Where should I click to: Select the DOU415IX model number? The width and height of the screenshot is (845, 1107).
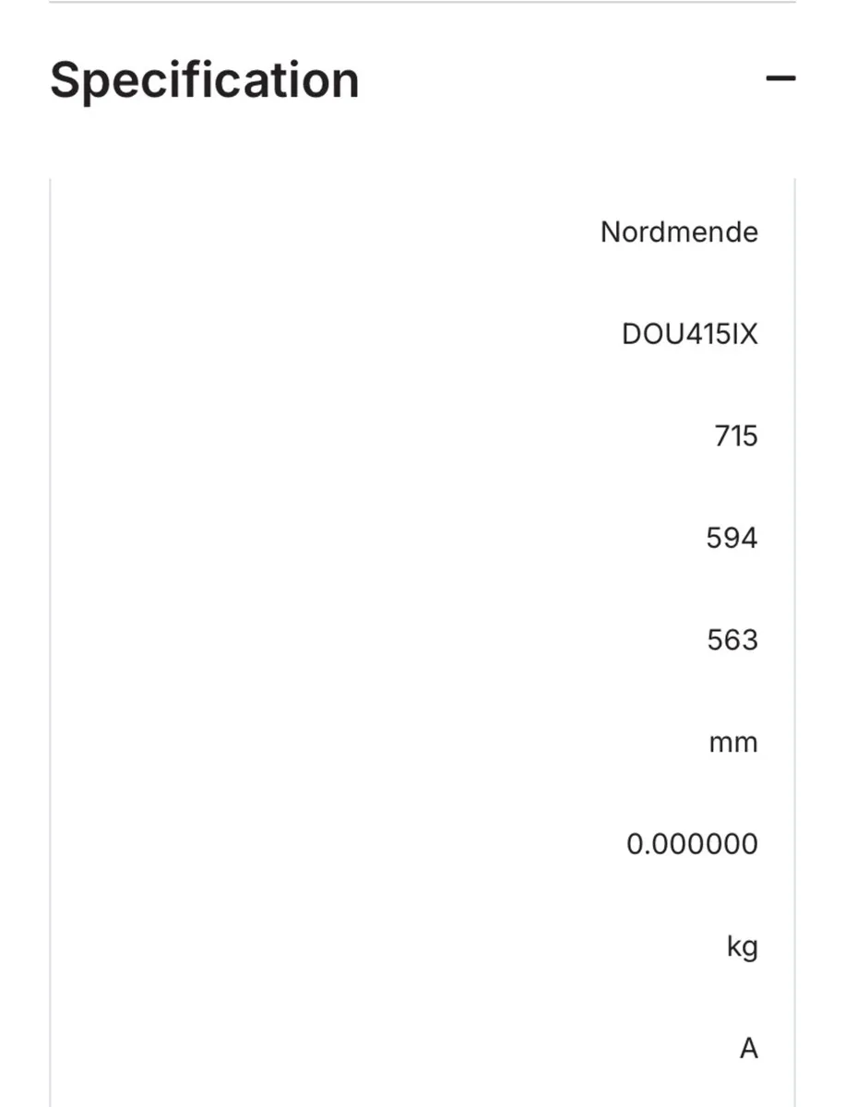(690, 334)
